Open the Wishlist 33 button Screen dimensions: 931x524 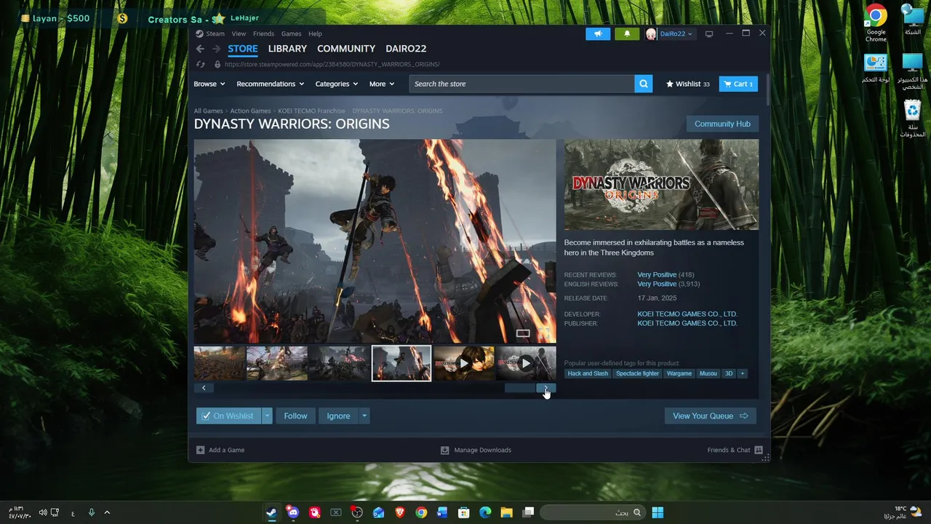click(x=688, y=84)
